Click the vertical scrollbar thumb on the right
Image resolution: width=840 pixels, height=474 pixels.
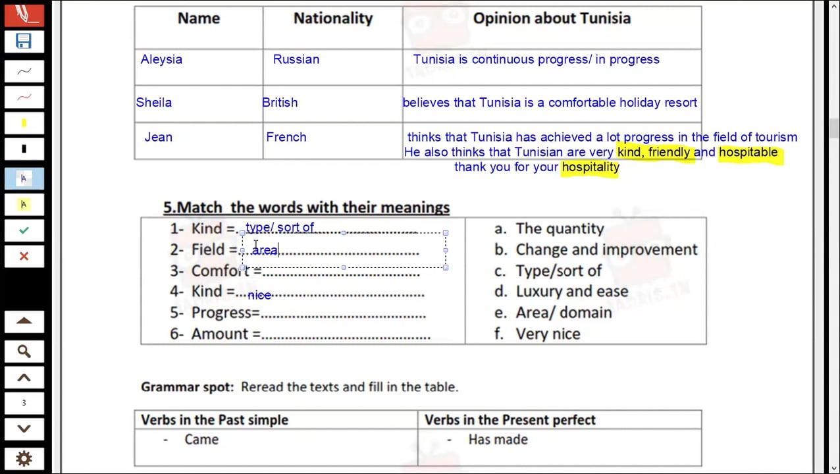834,128
